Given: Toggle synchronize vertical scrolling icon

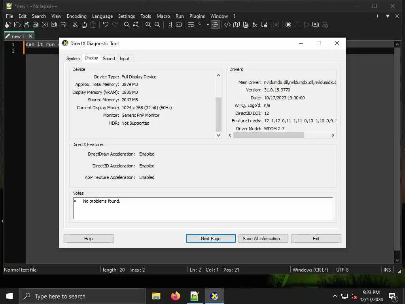Looking at the screenshot, I should pos(169,25).
